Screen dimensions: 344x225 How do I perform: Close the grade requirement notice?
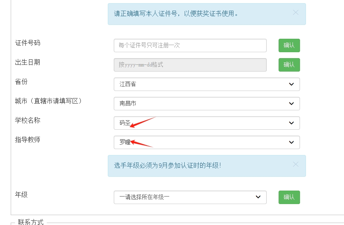295,164
